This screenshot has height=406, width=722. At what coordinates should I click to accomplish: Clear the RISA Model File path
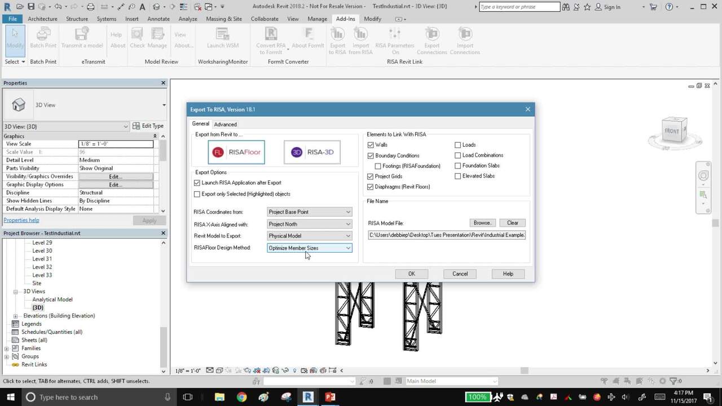tap(513, 223)
